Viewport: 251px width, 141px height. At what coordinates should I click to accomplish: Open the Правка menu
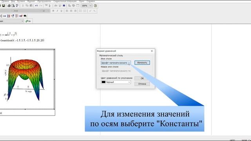5,1
